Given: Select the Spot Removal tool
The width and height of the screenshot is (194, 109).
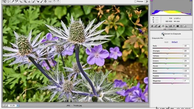Looking at the screenshot, I should (33, 2).
